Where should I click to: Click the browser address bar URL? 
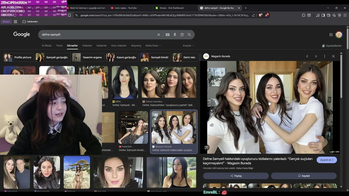tap(165, 15)
